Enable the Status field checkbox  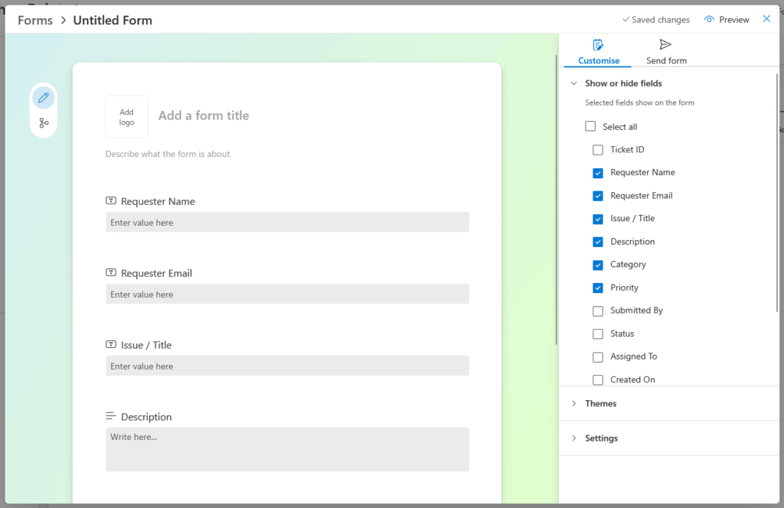point(598,334)
